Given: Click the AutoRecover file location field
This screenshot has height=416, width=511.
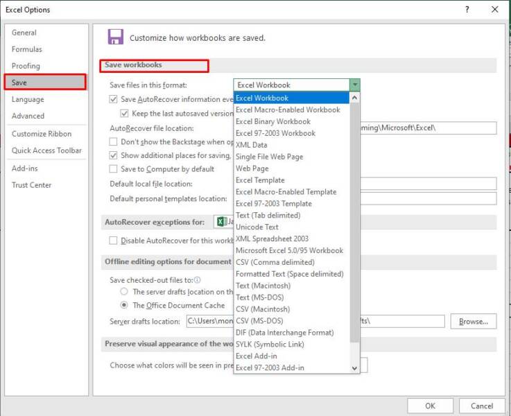Looking at the screenshot, I should [x=428, y=128].
